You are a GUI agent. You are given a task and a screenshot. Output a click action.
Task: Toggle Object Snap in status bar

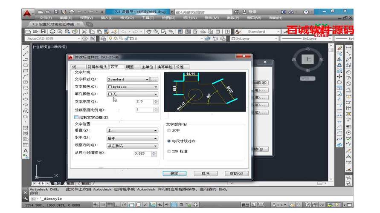131,205
